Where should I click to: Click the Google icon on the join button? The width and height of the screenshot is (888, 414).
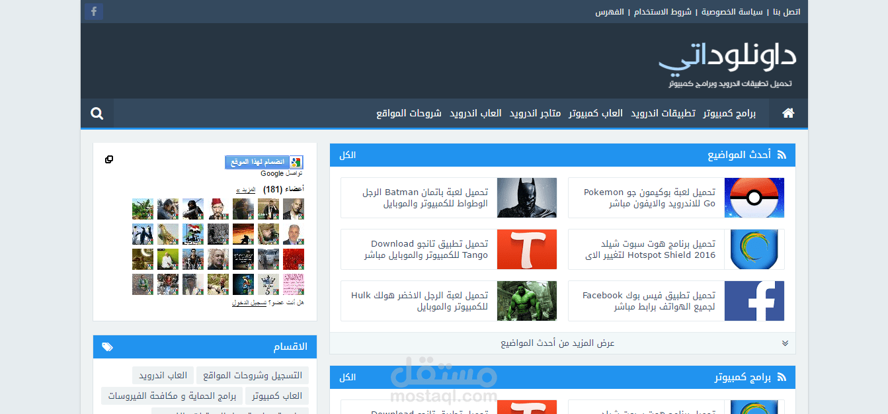point(296,162)
